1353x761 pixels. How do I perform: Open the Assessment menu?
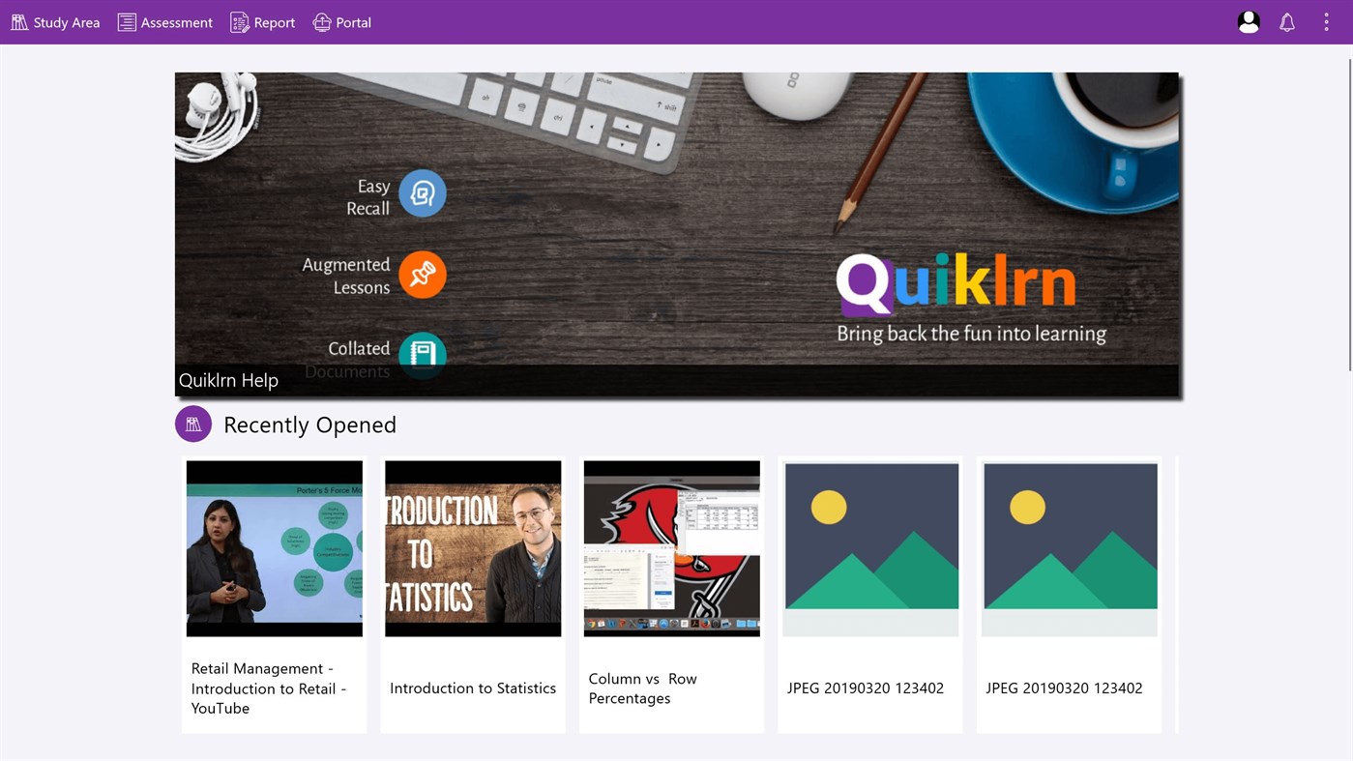coord(164,21)
